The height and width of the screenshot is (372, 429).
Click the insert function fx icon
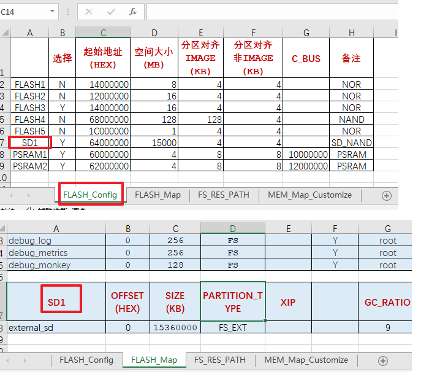coord(133,12)
